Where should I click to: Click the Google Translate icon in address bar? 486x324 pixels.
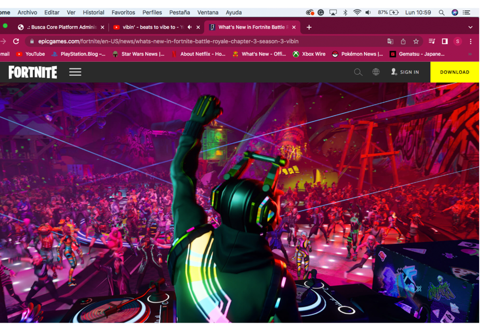click(x=390, y=41)
